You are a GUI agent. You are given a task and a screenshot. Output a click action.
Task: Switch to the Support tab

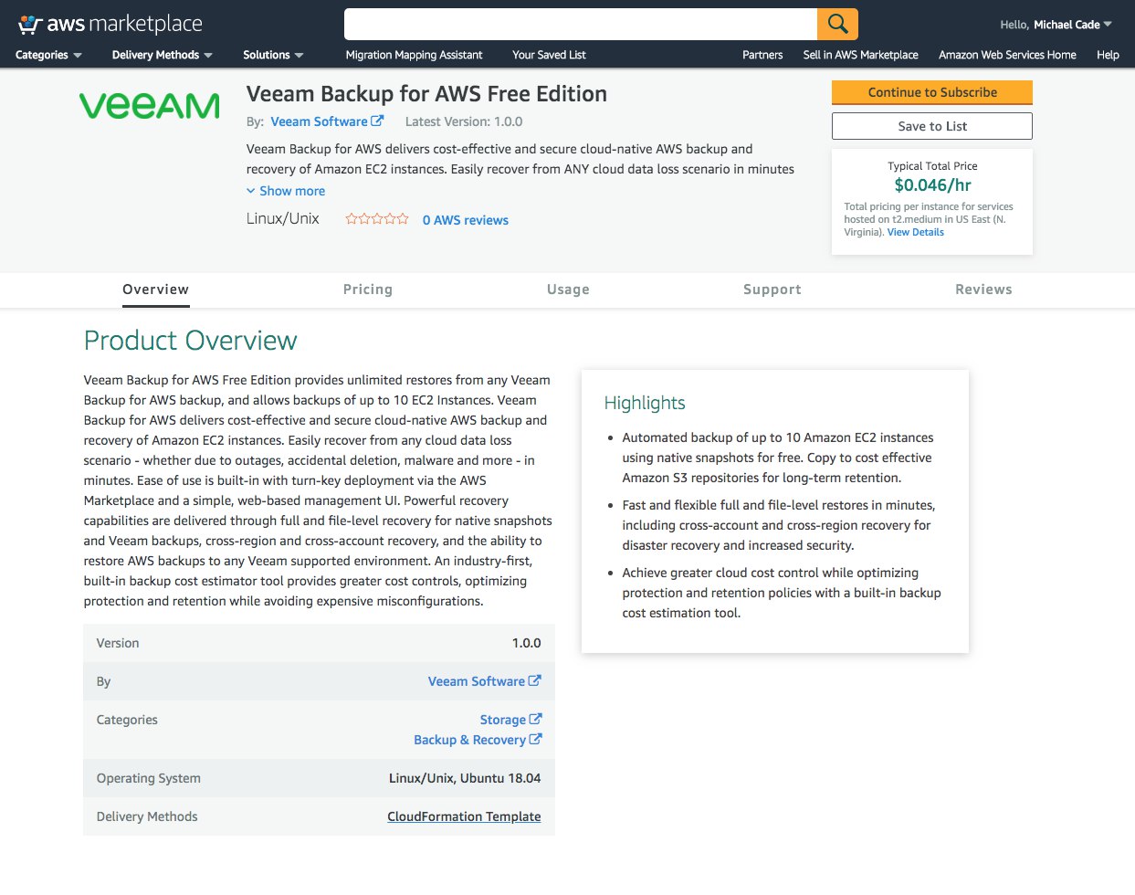click(x=772, y=290)
